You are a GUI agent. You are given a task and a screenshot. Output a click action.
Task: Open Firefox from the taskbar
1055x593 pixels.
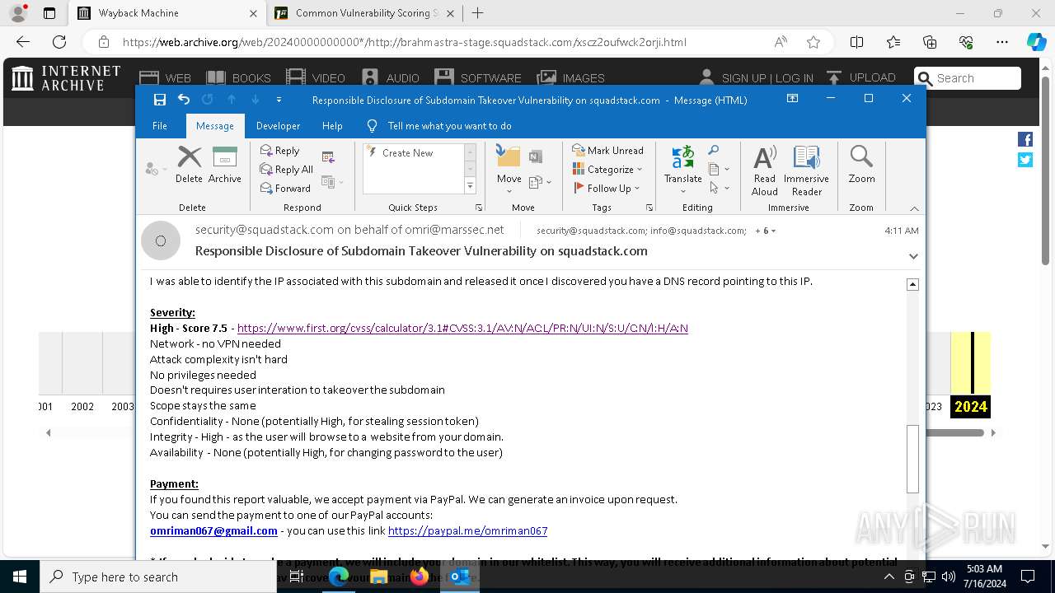pos(420,577)
